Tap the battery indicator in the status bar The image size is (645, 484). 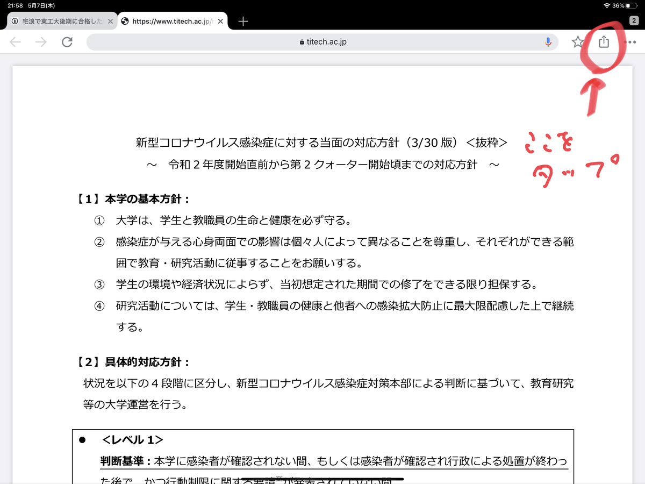pyautogui.click(x=633, y=5)
